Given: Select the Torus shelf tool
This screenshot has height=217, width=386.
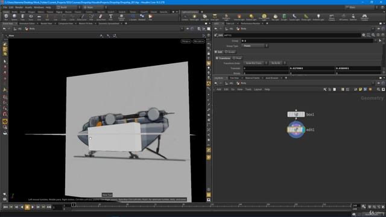Looking at the screenshot, I should tap(31, 17).
